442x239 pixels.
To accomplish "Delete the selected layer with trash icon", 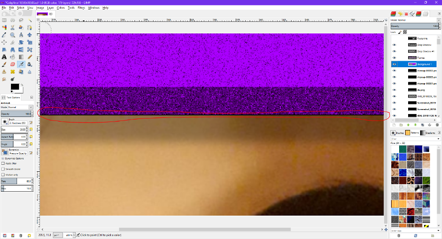I will [437, 125].
